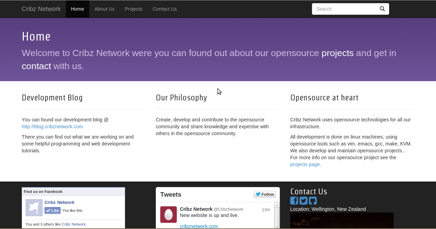Click the search magnifier icon
The width and height of the screenshot is (436, 229).
(382, 9)
